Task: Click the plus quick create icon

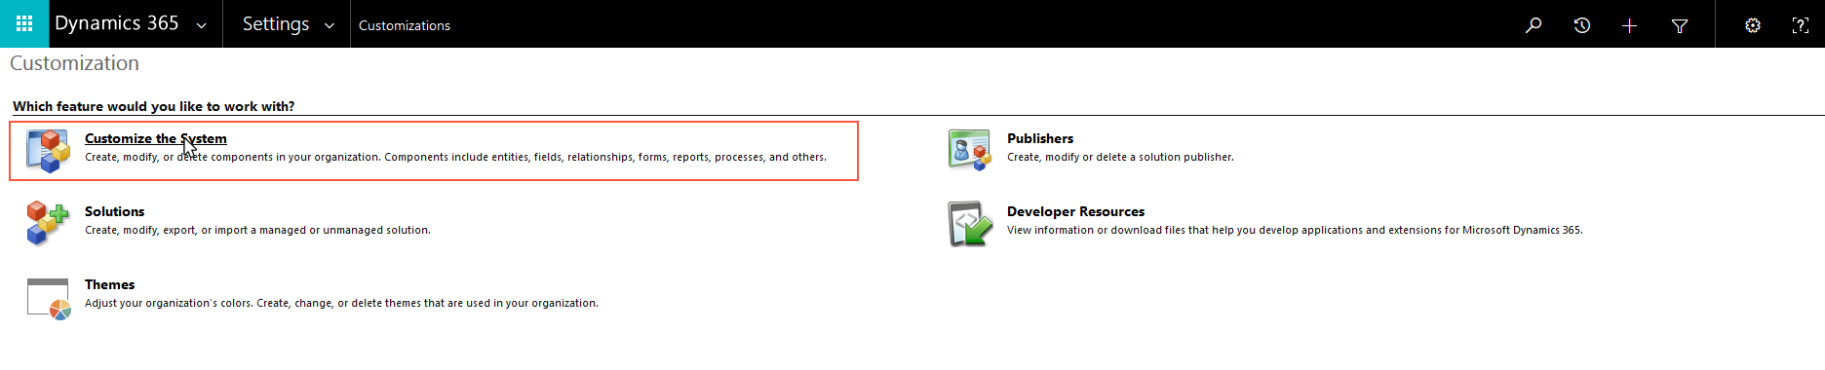Action: coord(1629,25)
